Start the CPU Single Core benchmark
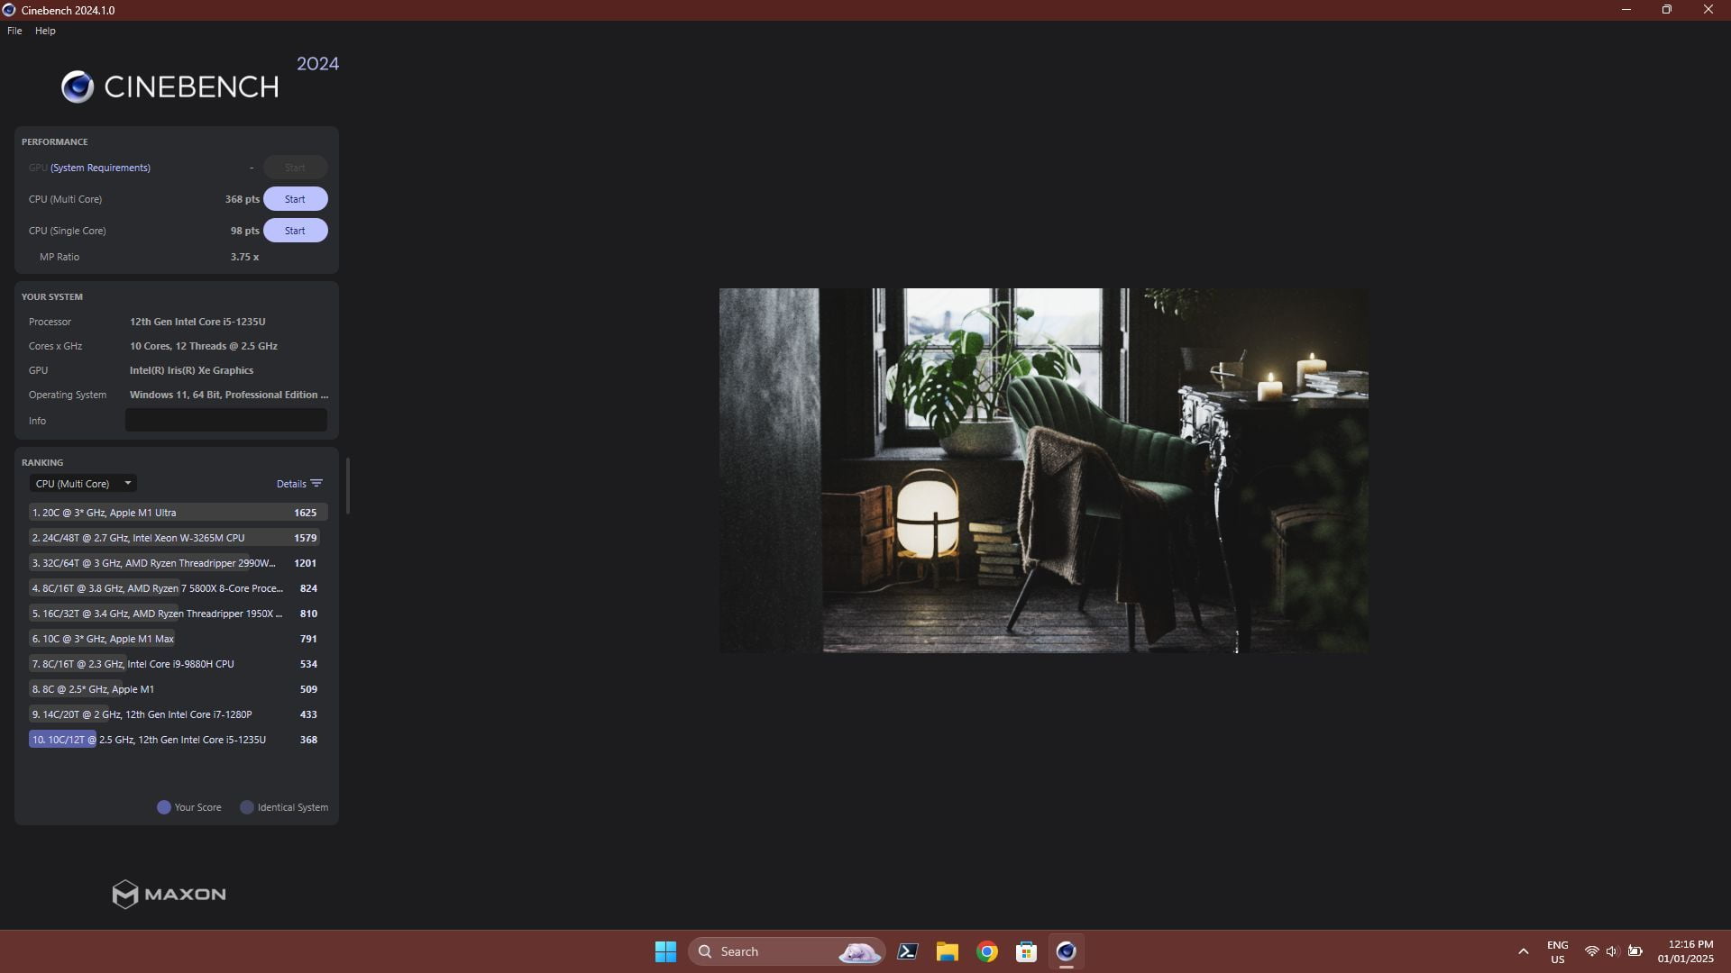Viewport: 1731px width, 973px height. coord(295,231)
